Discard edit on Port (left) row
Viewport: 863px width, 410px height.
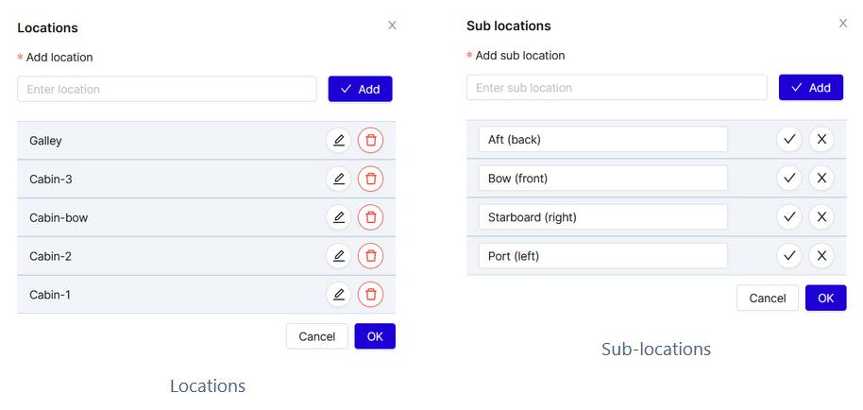coord(821,255)
